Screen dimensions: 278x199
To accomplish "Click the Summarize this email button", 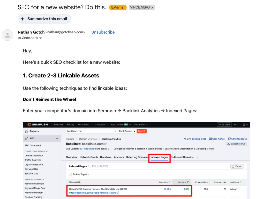I will (x=44, y=19).
